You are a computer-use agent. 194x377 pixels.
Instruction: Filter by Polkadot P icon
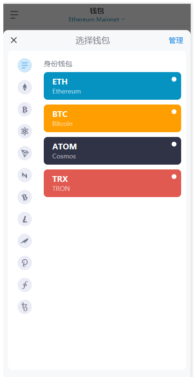click(x=25, y=263)
